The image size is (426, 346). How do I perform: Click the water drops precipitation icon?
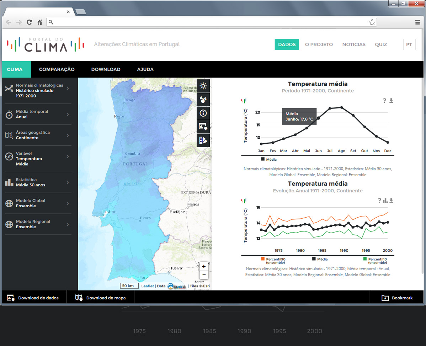(203, 100)
